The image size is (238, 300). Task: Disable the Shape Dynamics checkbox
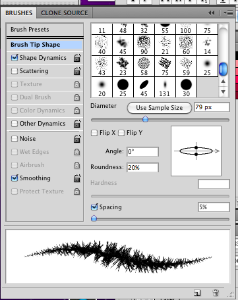coord(15,58)
